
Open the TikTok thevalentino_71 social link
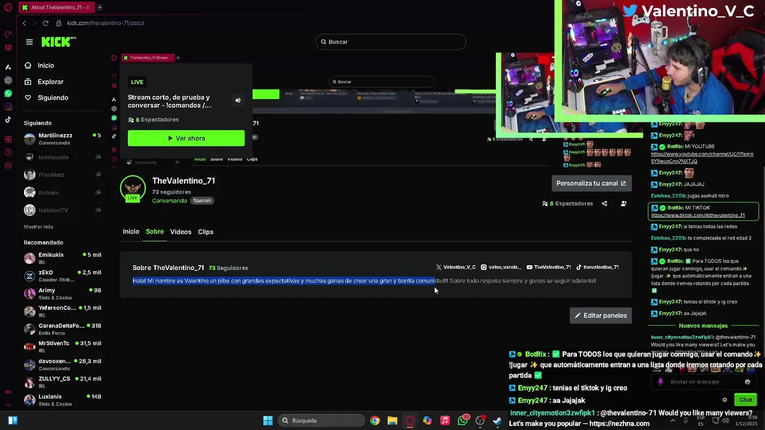click(x=597, y=268)
